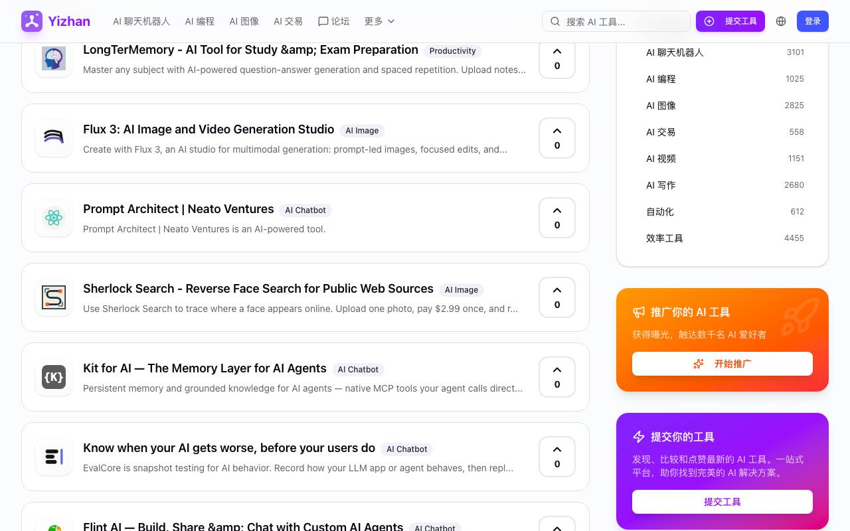
Task: Upvote Prompt Architect tool
Action: coord(557,218)
